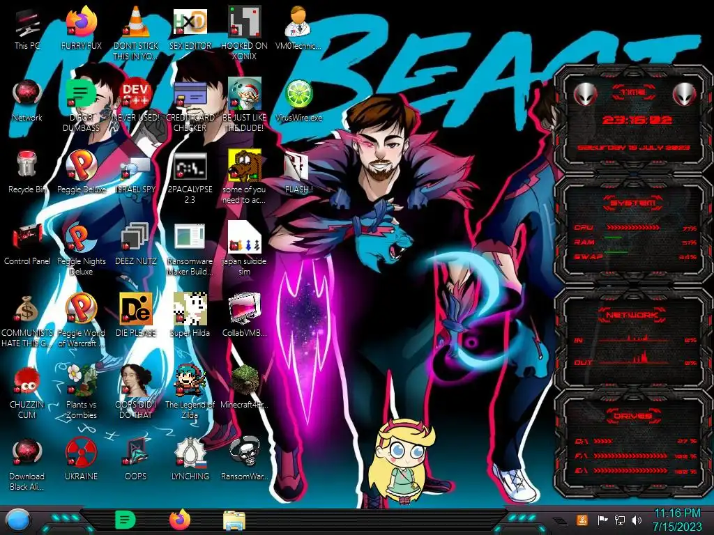Click the orange tray icon beside the flag
Viewport: 714px width, 535px height.
click(x=582, y=520)
